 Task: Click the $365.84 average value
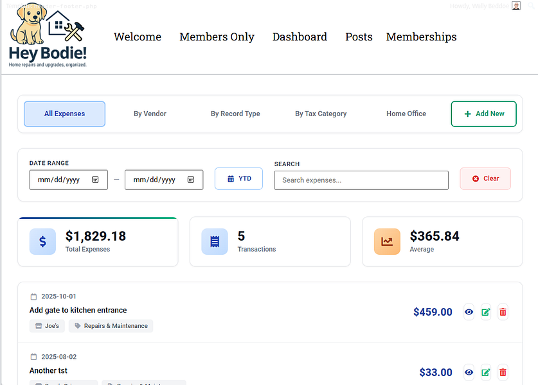pyautogui.click(x=435, y=236)
